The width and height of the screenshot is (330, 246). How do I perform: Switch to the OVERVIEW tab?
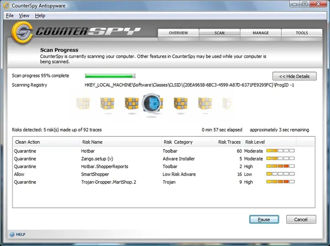point(178,33)
